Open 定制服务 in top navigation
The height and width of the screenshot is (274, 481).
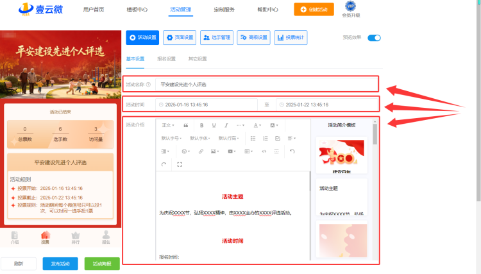[x=224, y=10]
